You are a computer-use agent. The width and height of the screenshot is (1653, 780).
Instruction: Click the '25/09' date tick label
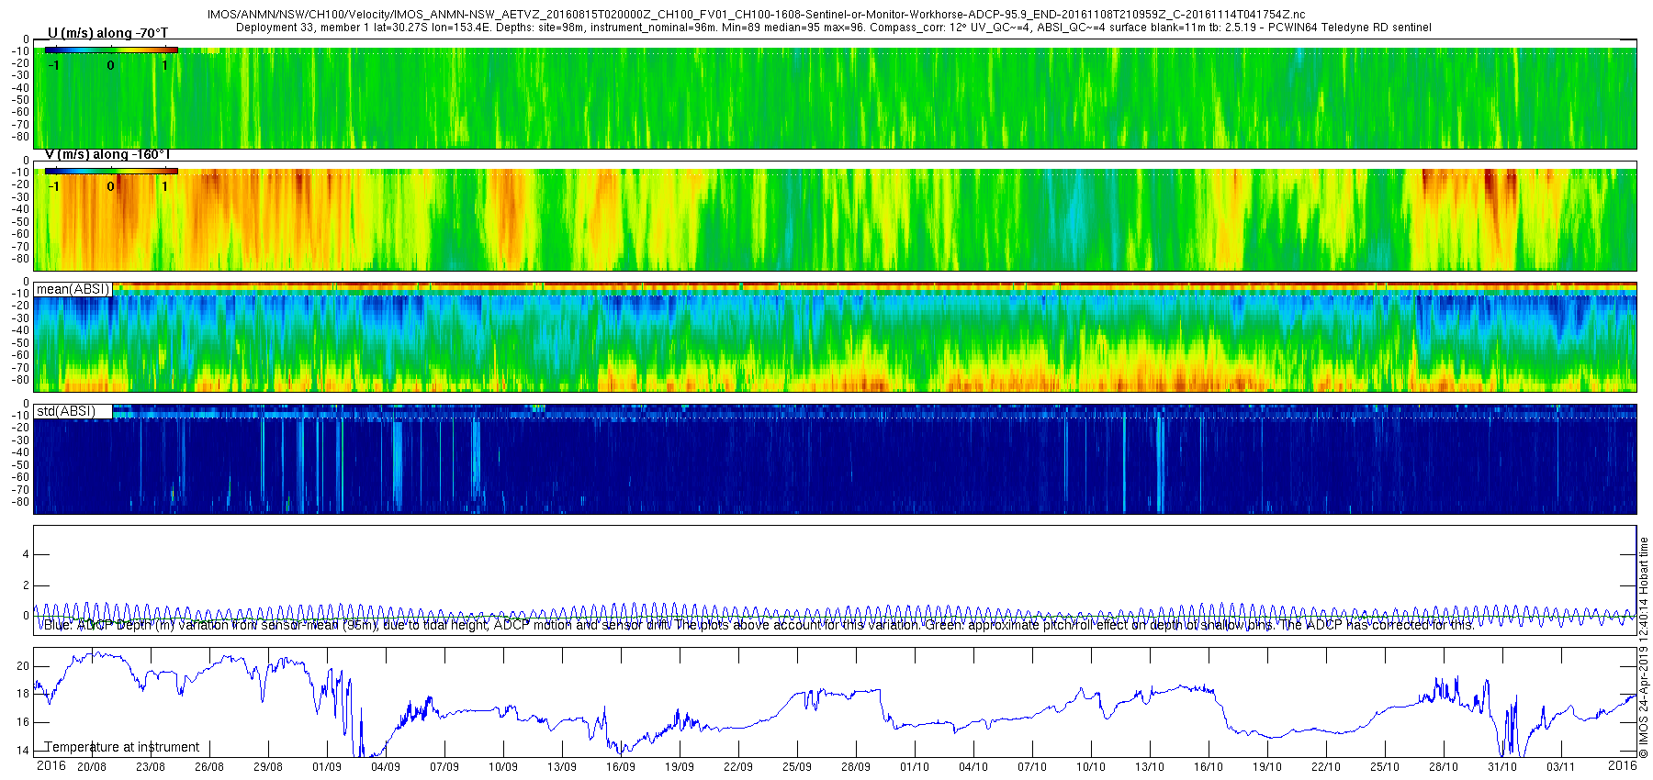point(797,767)
